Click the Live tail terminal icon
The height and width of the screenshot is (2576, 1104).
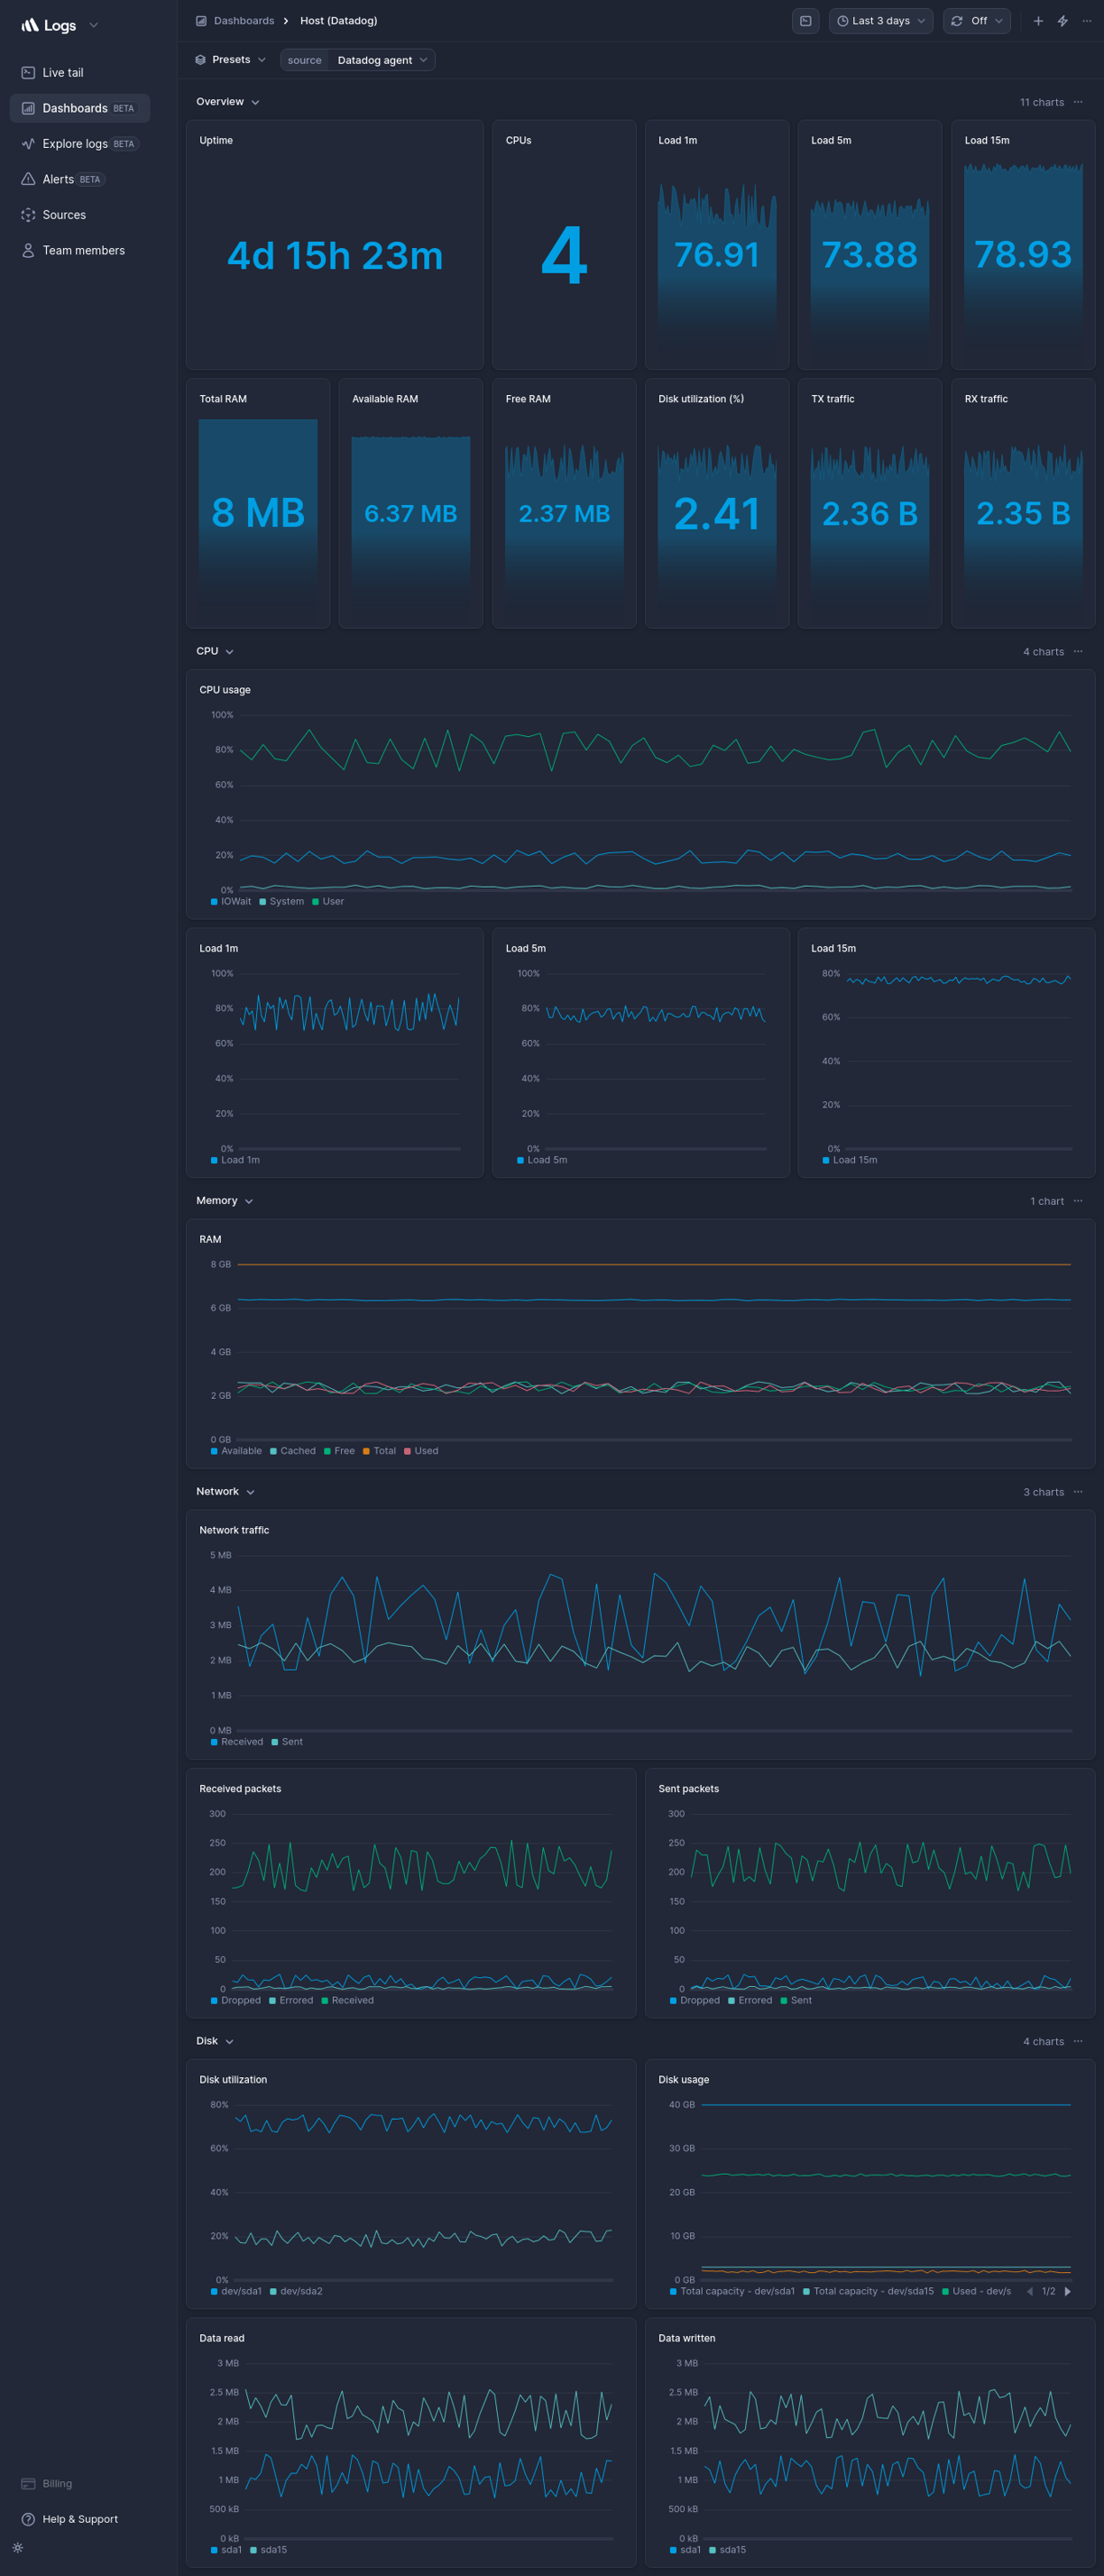point(28,73)
